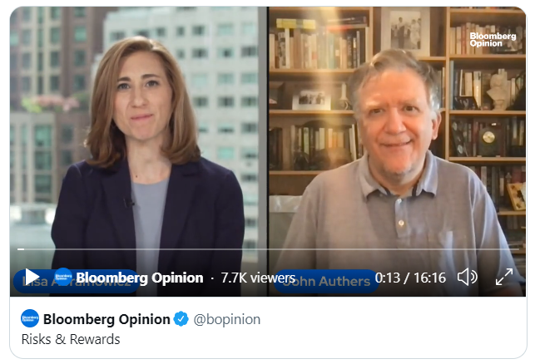Image resolution: width=535 pixels, height=364 pixels.
Task: Open the Bloomberg Opinion profile avatar below the video
Action: pos(30,318)
